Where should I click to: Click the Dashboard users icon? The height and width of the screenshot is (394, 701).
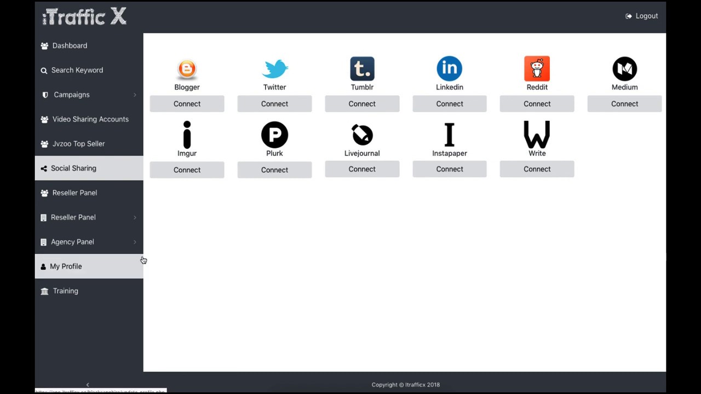click(44, 46)
